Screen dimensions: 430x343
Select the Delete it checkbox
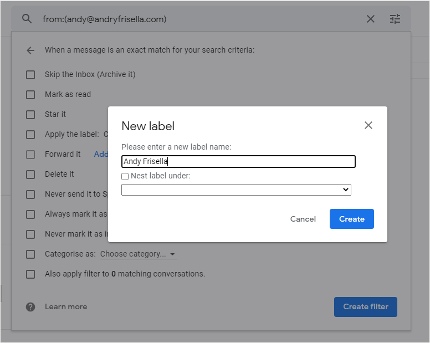(30, 174)
